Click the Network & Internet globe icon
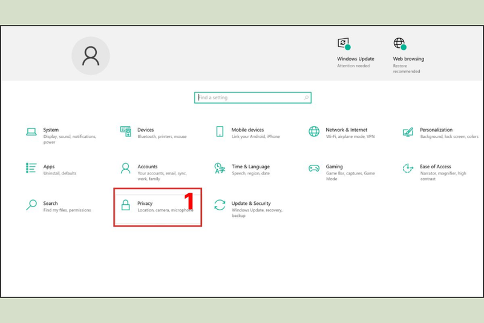 [314, 132]
